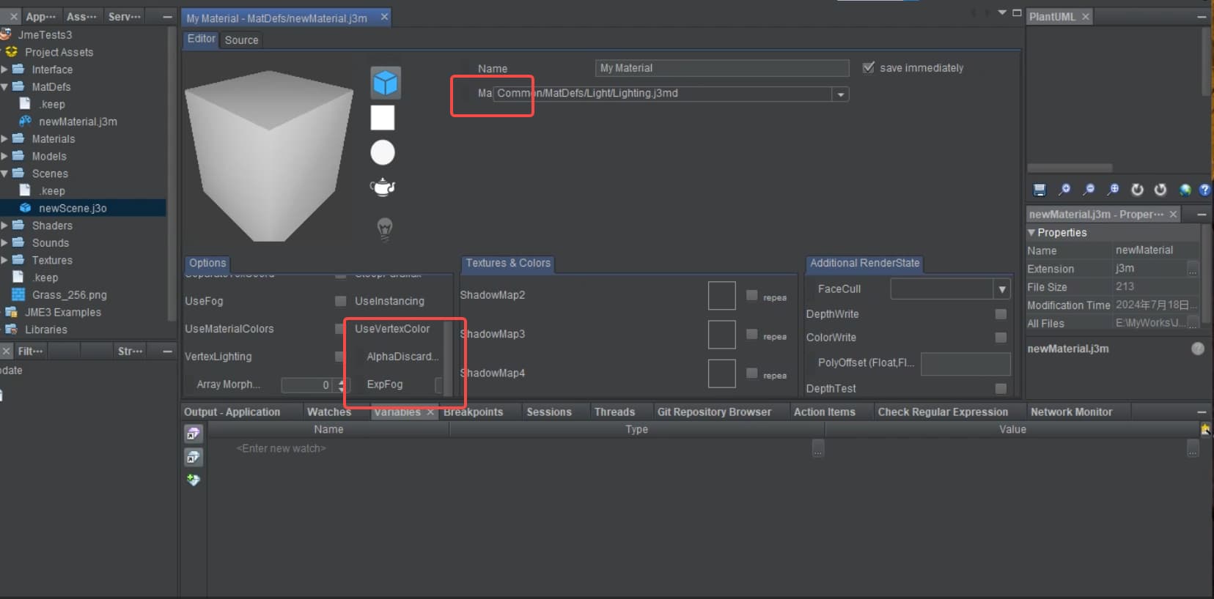The image size is (1214, 599).
Task: Pick texture for ShadowMap3 swatch
Action: (722, 335)
